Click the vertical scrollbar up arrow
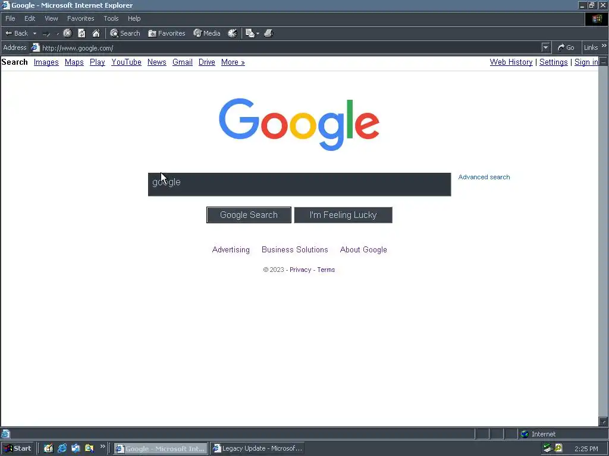This screenshot has height=456, width=609. 603,61
